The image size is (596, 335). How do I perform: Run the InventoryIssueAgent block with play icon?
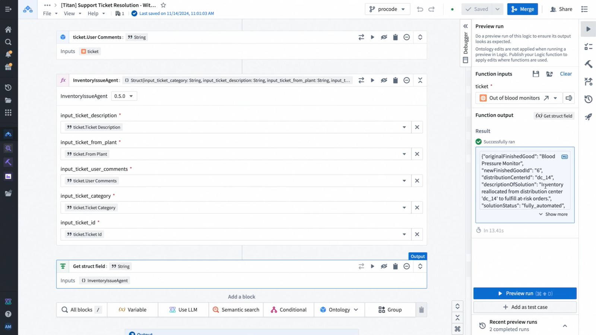click(x=372, y=80)
